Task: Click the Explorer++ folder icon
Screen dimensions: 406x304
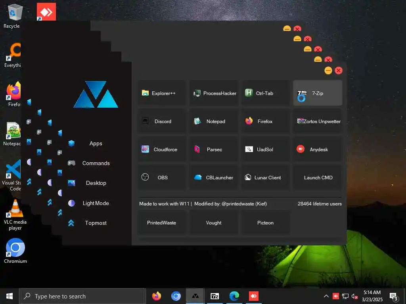Action: 145,93
